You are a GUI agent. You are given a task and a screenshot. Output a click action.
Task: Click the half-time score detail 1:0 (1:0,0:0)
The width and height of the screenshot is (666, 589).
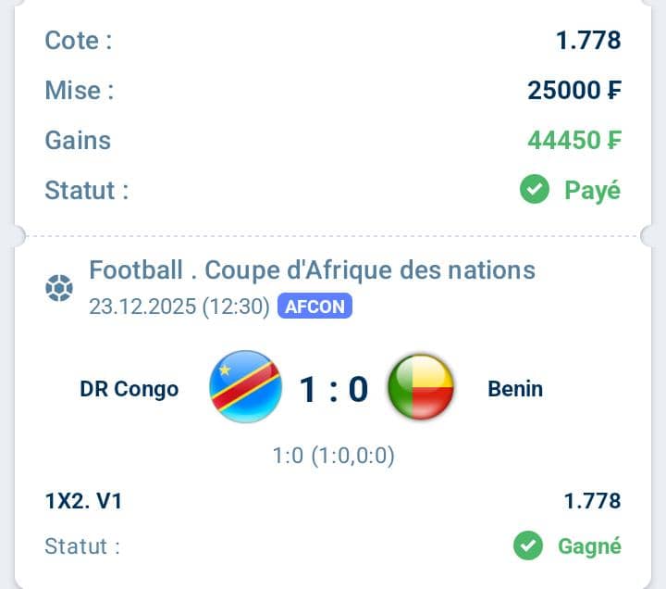tap(333, 457)
